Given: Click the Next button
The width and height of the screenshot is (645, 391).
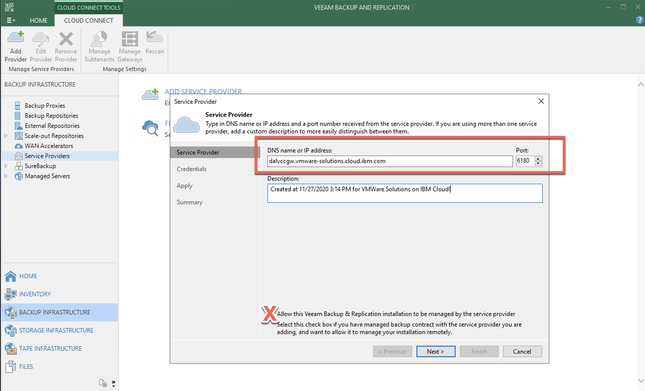Looking at the screenshot, I should (436, 351).
